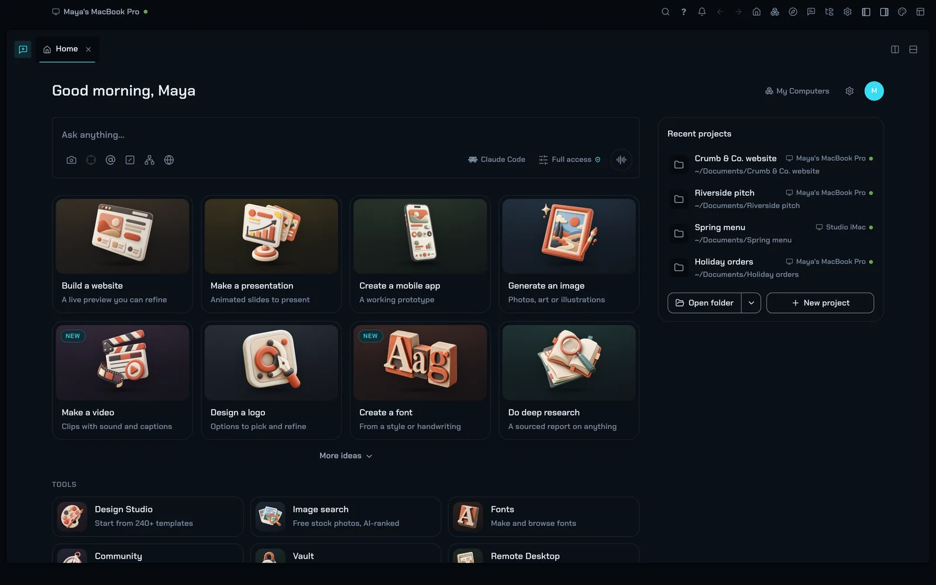The image size is (936, 585).
Task: Start a new chat with the plus bubble icon
Action: [x=23, y=49]
